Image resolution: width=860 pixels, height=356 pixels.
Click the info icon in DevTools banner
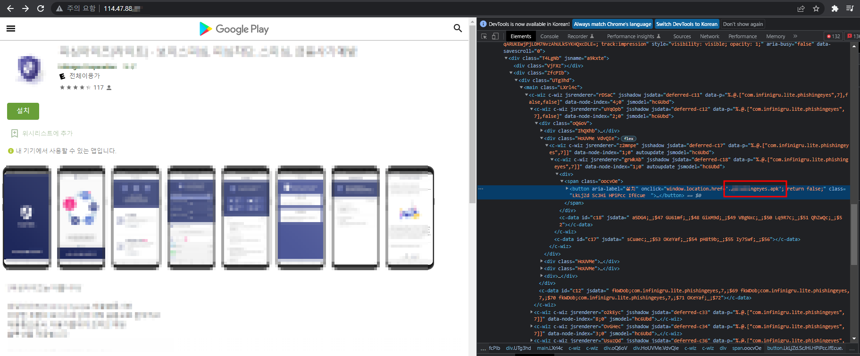pos(483,24)
